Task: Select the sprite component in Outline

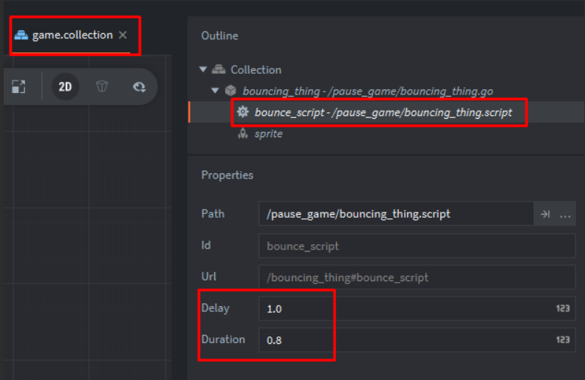Action: (x=268, y=134)
